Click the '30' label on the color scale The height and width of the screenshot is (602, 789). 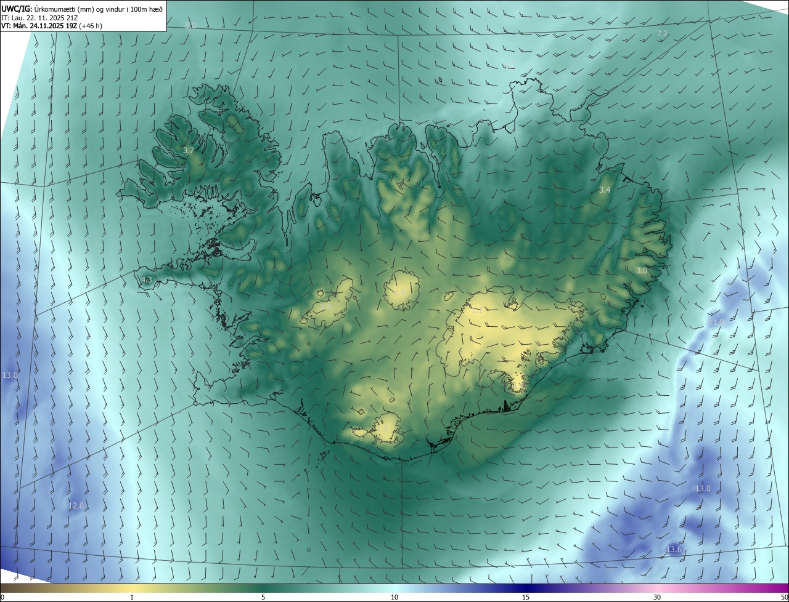pos(657,597)
